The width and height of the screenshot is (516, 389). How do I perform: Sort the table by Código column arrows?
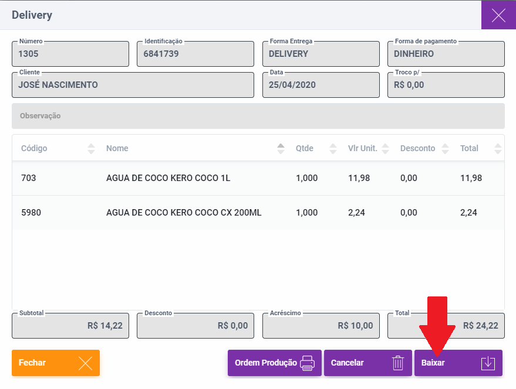(x=91, y=149)
